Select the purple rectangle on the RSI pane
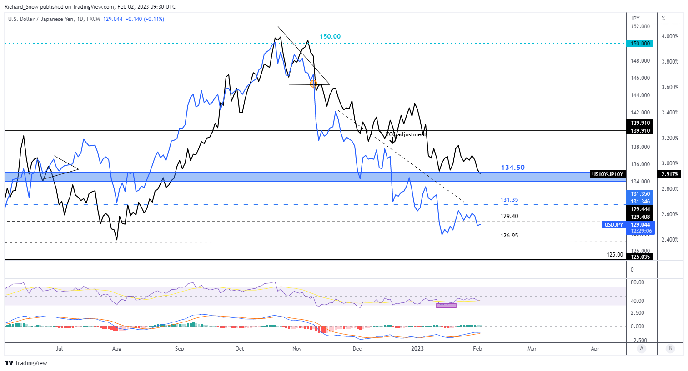 [446, 305]
